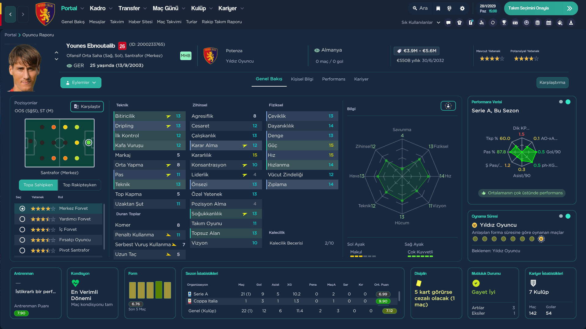
Task: Open the bookmarks icon in top bar
Action: 438,9
